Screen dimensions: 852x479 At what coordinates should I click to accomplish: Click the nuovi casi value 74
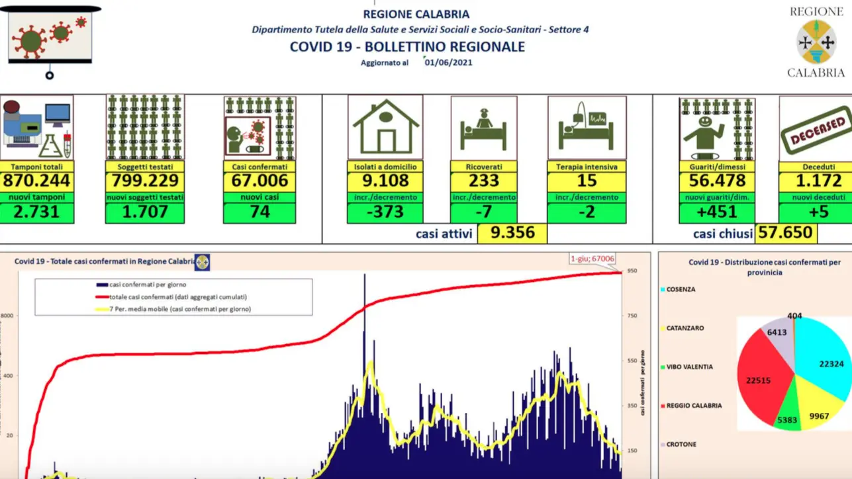(260, 212)
